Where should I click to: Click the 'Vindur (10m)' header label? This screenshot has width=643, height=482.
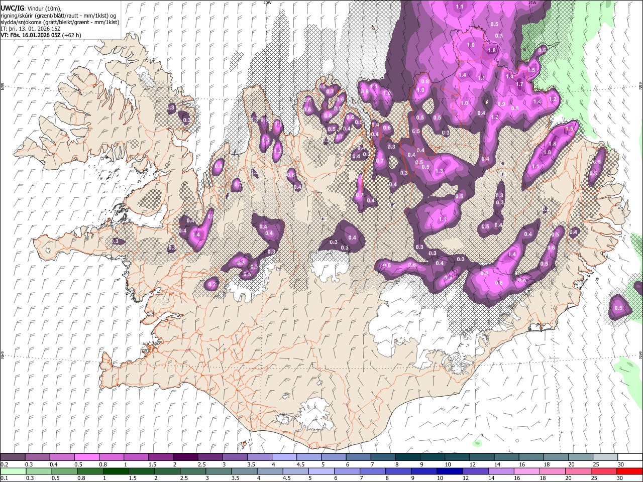tap(44, 8)
